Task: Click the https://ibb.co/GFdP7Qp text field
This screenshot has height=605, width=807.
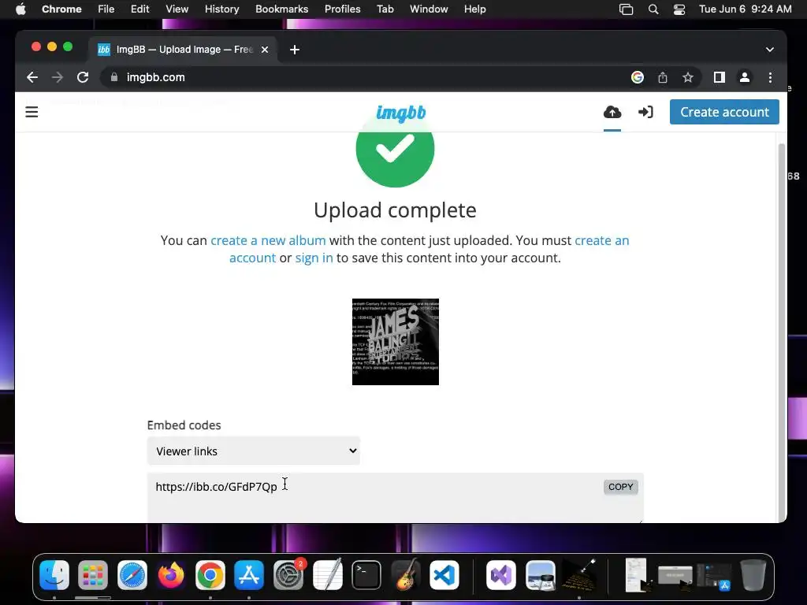Action: click(396, 497)
